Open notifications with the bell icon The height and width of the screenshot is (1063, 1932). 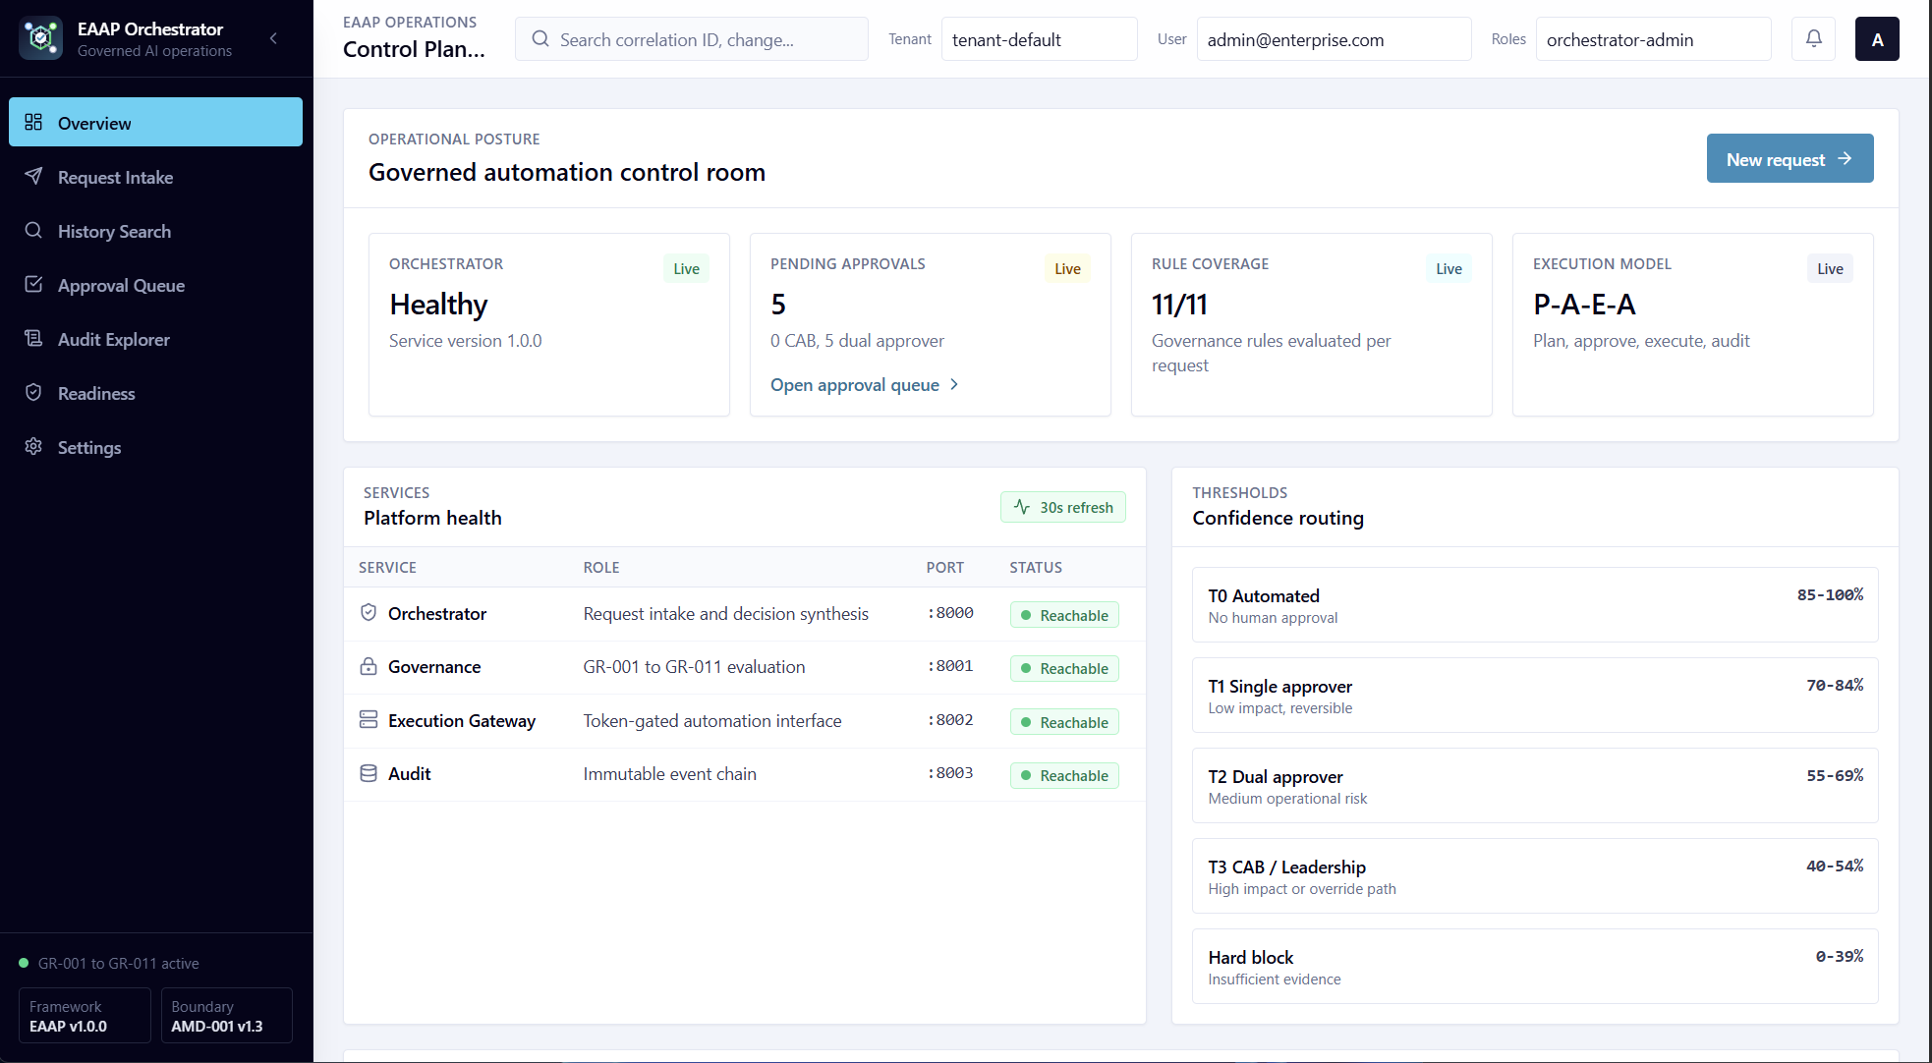pos(1814,38)
